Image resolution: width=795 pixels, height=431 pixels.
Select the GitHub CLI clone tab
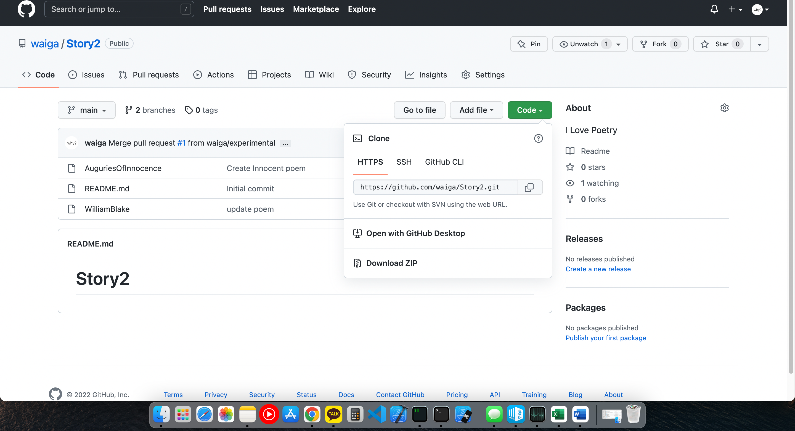(x=444, y=162)
